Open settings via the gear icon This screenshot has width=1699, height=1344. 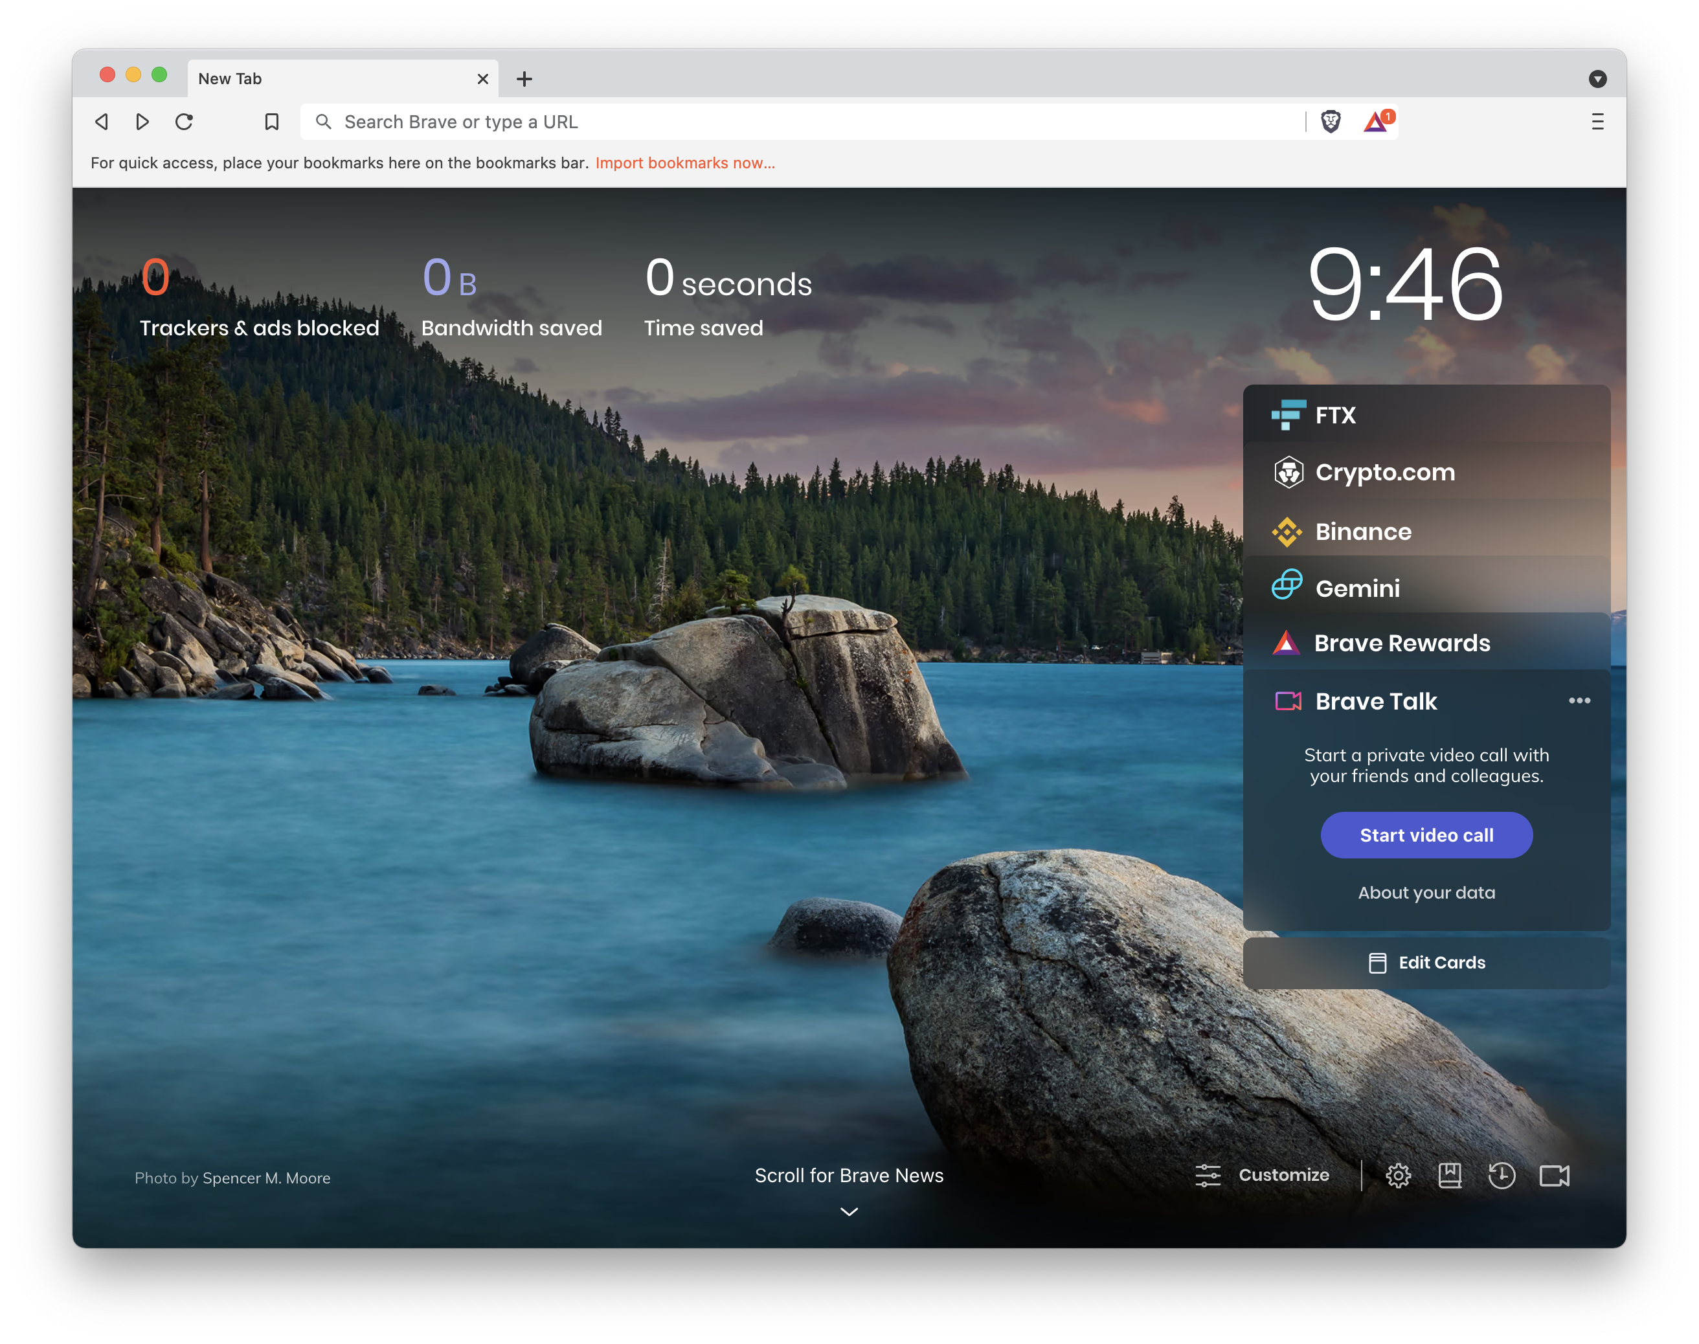pos(1398,1176)
